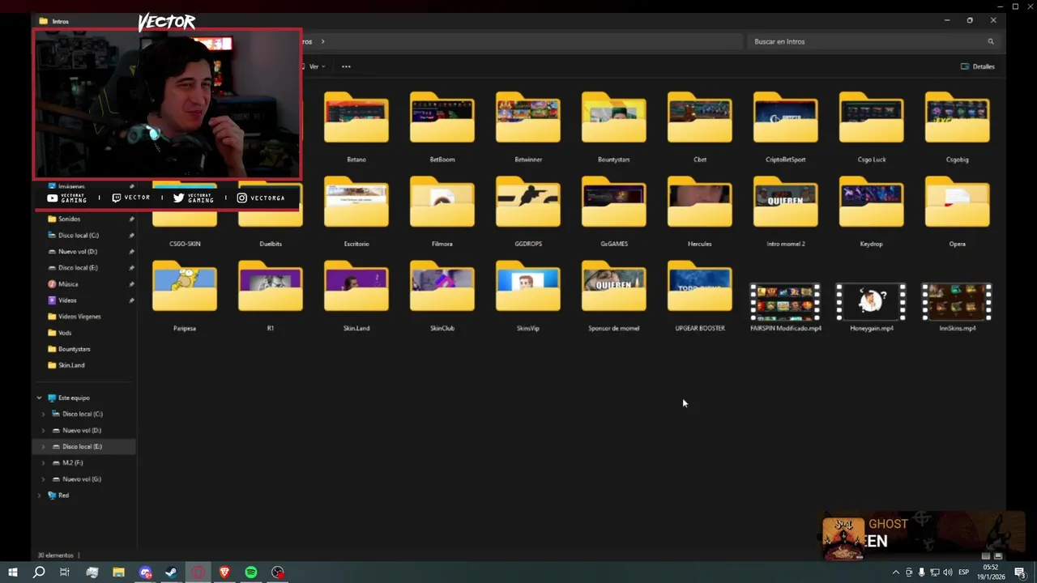1037x583 pixels.
Task: Select the UPGEAR BOOSTER folder
Action: [700, 287]
